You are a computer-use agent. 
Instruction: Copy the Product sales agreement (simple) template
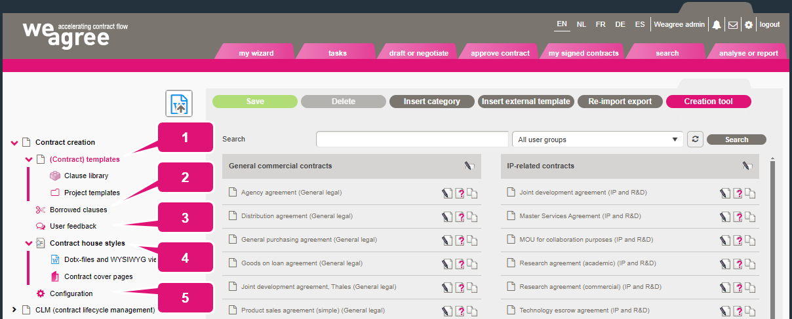coord(473,310)
